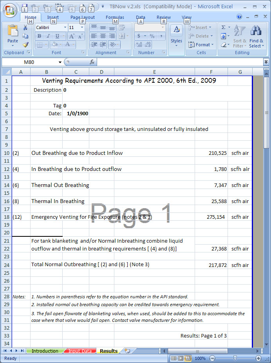
Task: Click the Cut scissors icon
Action: pyautogui.click(x=25, y=28)
